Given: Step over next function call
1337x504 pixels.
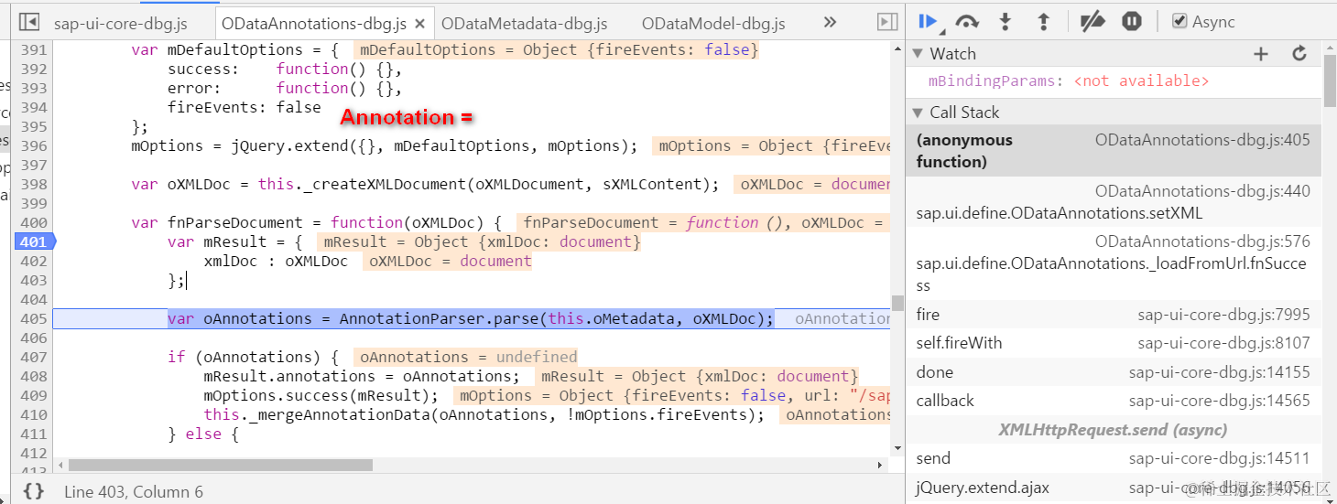Looking at the screenshot, I should [x=967, y=21].
